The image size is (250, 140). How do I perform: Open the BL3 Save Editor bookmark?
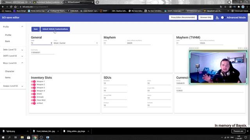click(x=136, y=11)
